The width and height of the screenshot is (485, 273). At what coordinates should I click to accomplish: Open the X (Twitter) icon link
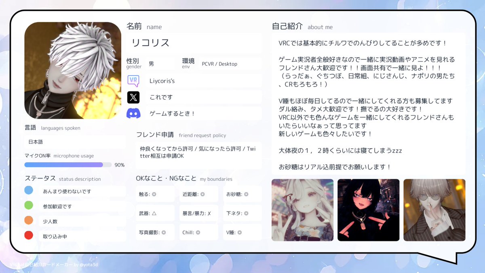(134, 97)
